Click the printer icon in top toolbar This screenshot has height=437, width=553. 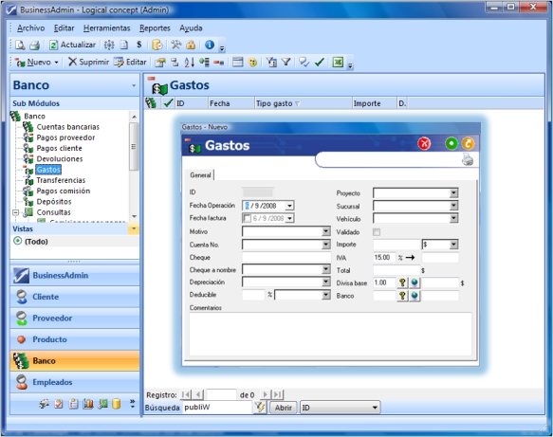(34, 45)
